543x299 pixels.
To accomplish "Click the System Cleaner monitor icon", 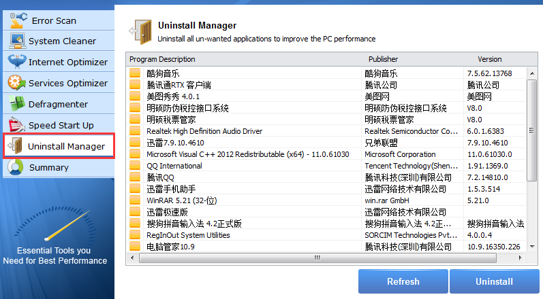I will click(x=17, y=41).
